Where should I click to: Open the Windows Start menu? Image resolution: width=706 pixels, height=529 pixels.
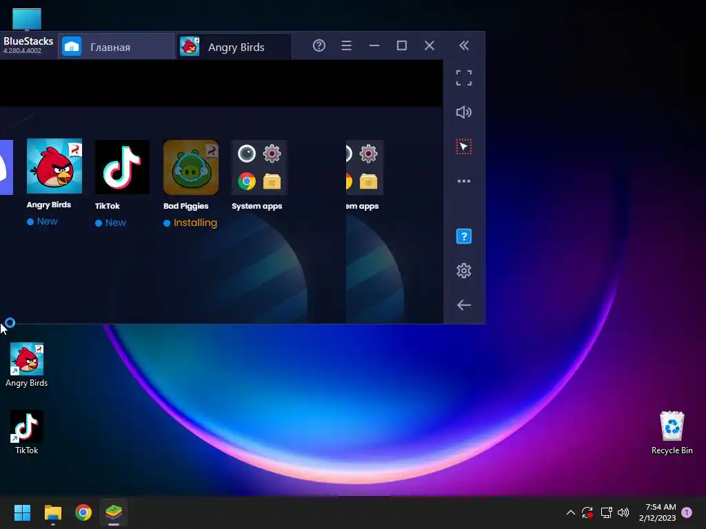(x=22, y=512)
